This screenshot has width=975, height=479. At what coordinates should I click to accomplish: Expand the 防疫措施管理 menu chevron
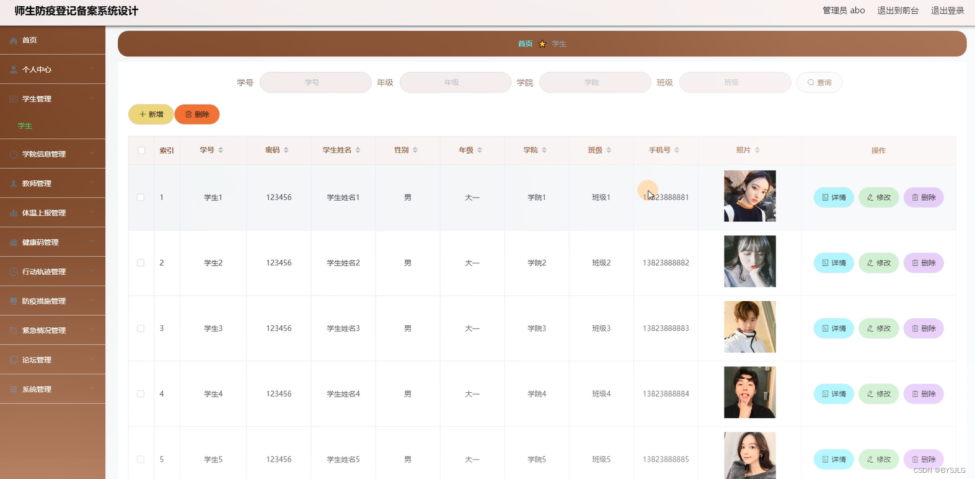(92, 301)
